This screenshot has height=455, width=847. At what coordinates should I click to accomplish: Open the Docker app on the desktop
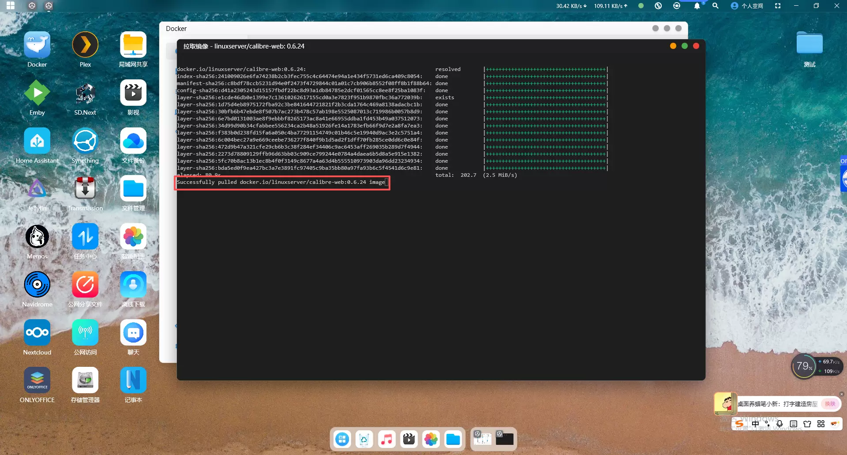point(37,45)
